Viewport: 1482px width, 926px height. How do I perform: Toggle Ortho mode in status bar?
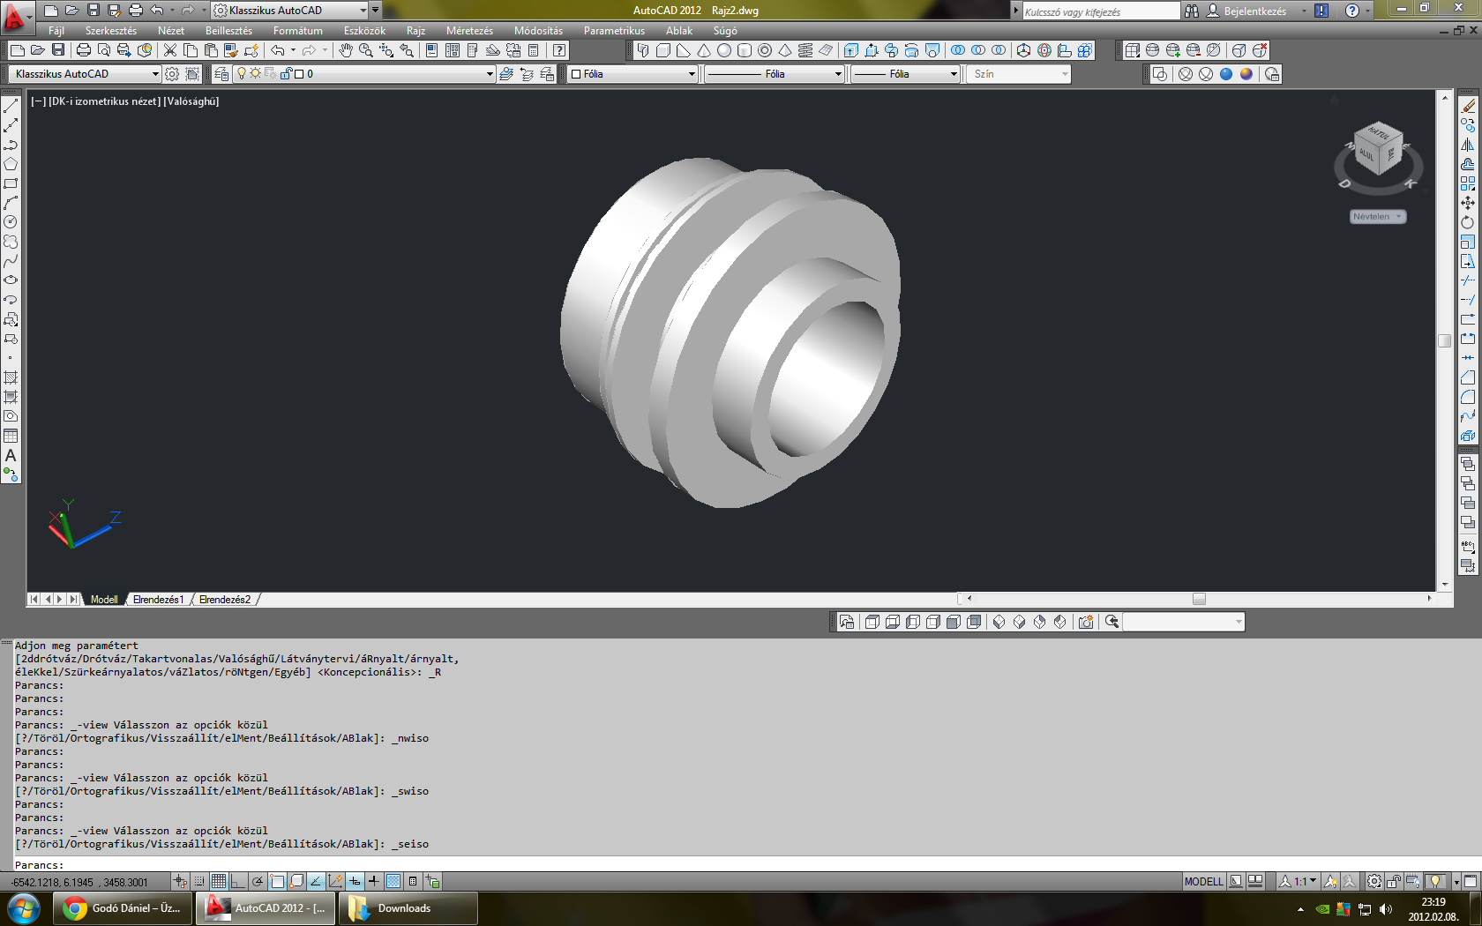click(238, 881)
